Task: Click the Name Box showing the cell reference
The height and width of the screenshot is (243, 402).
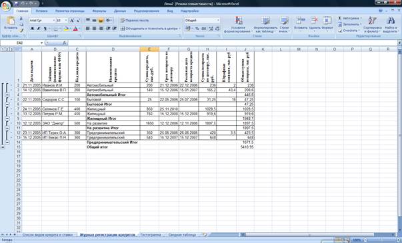Action: click(x=23, y=43)
